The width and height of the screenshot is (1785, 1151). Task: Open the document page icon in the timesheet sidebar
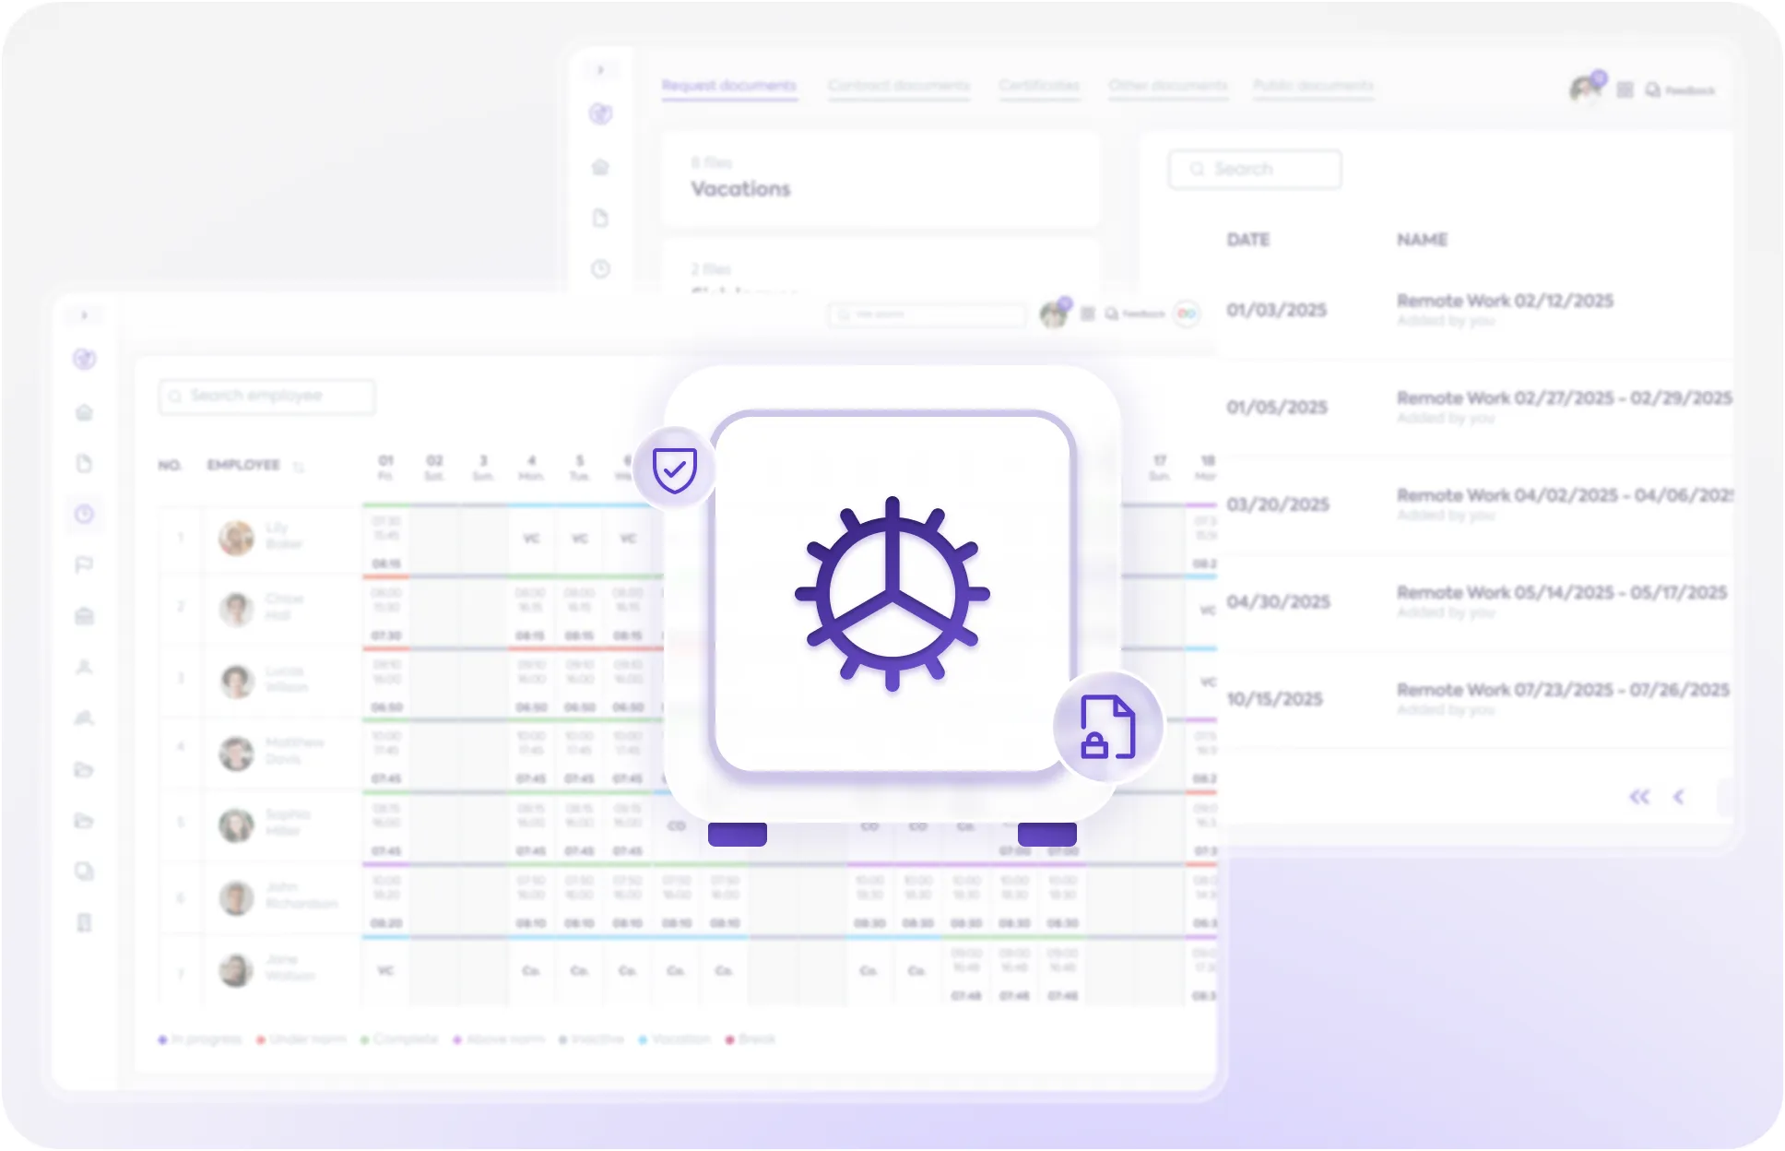point(84,463)
